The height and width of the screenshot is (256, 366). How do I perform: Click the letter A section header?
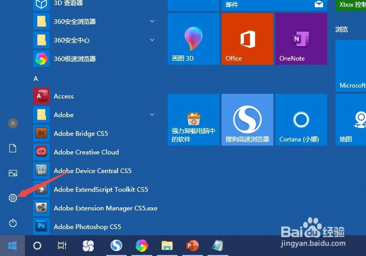(x=36, y=78)
